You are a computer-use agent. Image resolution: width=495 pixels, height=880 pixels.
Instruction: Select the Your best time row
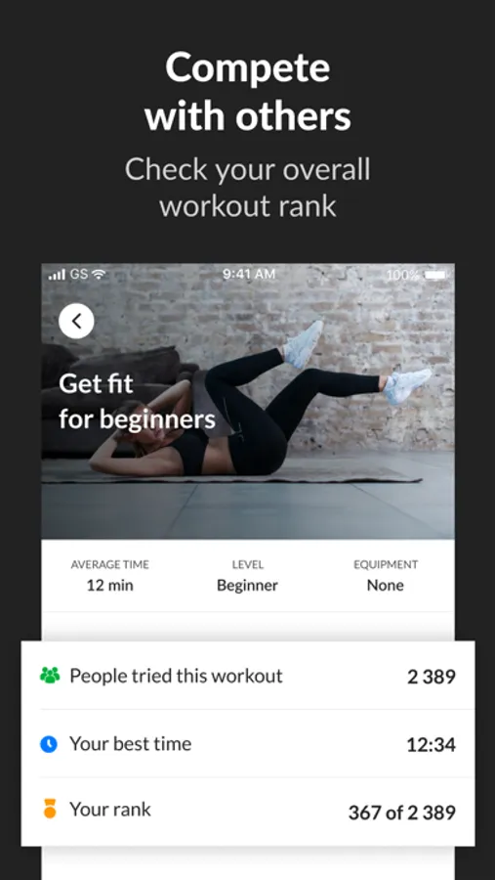coord(248,744)
